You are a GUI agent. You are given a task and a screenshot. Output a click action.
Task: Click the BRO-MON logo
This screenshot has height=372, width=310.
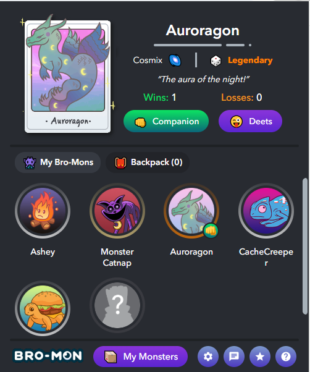tap(48, 356)
